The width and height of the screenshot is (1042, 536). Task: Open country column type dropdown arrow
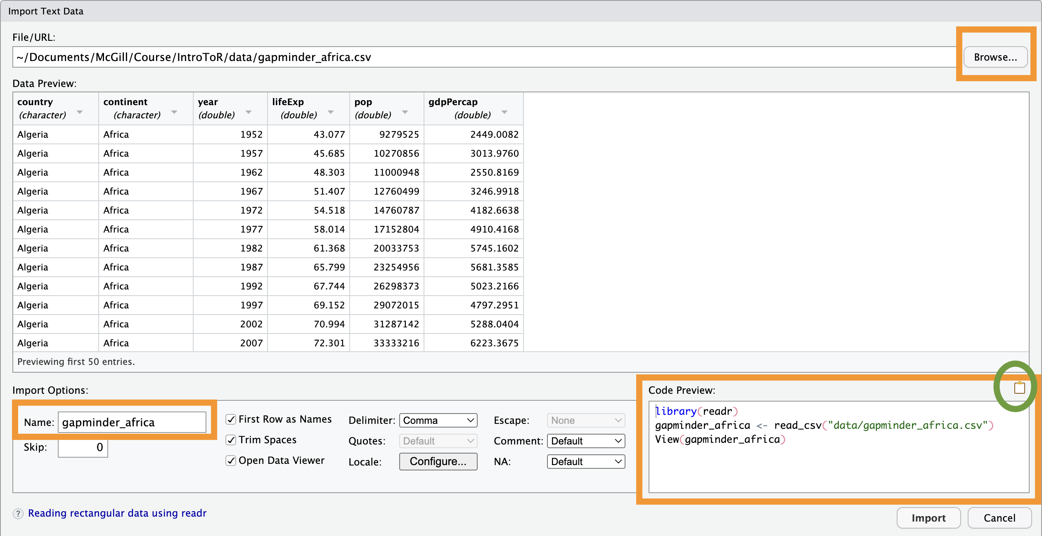80,113
